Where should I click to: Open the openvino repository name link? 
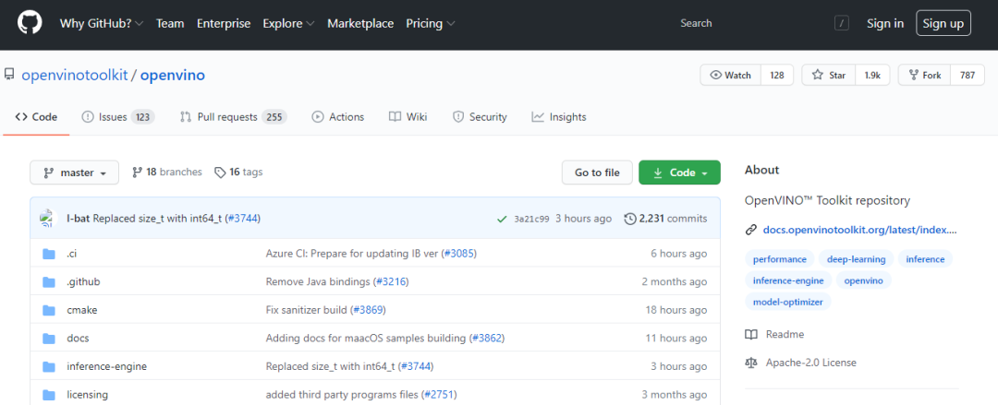[x=173, y=75]
